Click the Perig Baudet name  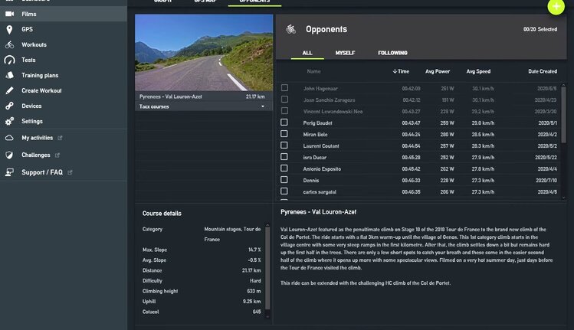tap(317, 123)
